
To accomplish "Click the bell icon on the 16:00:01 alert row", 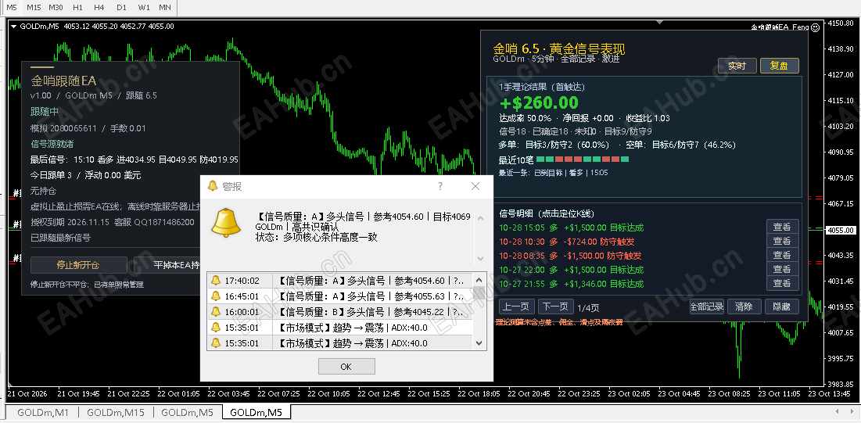I will click(216, 312).
